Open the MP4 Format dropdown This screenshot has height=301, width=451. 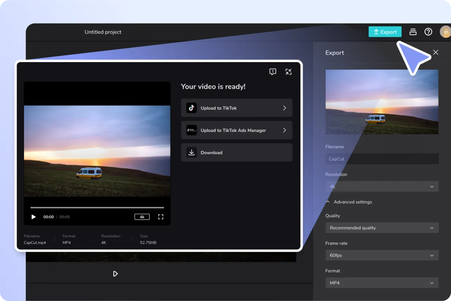pos(382,283)
